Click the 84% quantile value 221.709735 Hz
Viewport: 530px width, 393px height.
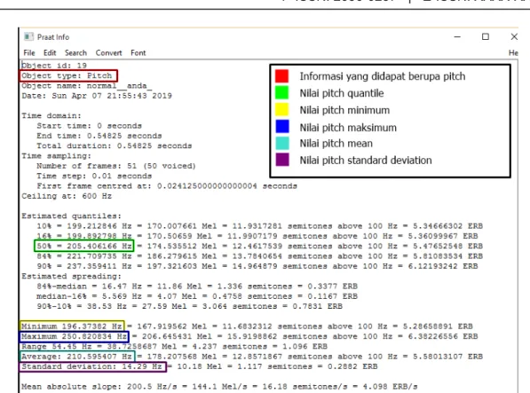[x=99, y=256]
